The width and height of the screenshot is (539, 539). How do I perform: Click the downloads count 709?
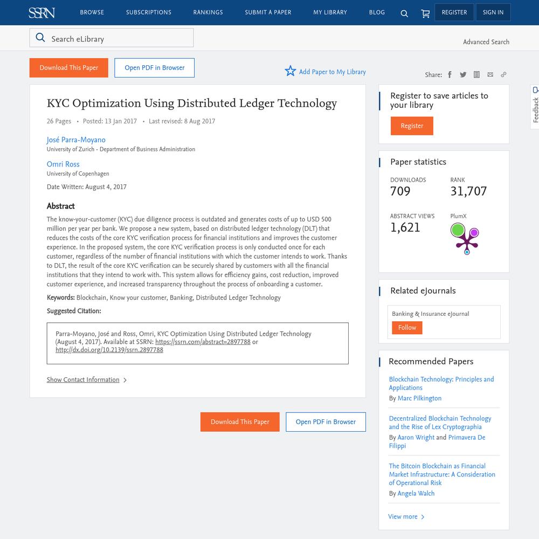(x=400, y=191)
